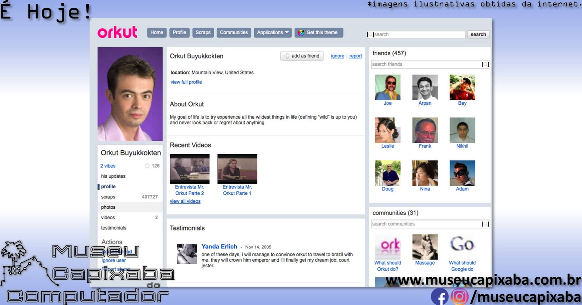Click the What should Orkut do? link
The width and height of the screenshot is (582, 305).
pos(388,266)
